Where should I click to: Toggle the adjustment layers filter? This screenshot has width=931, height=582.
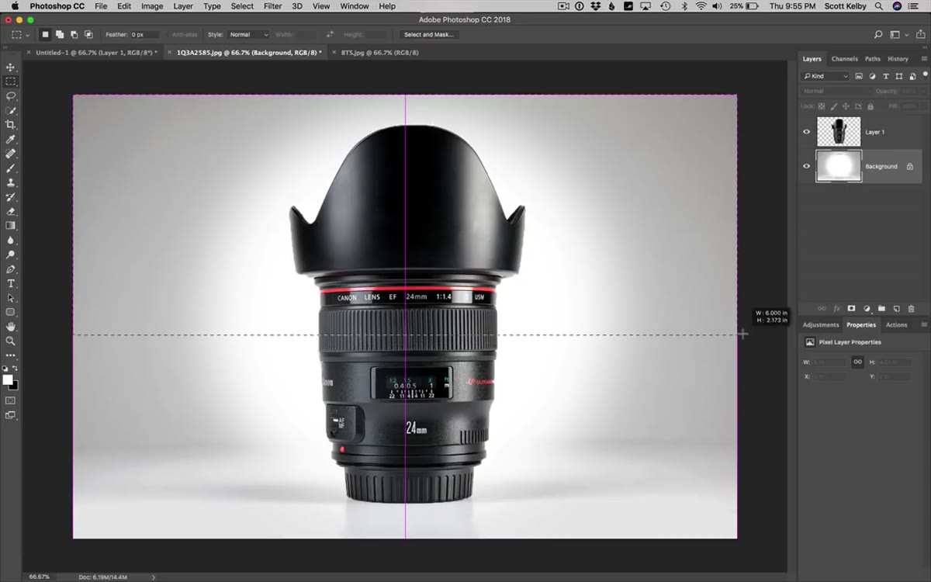872,76
